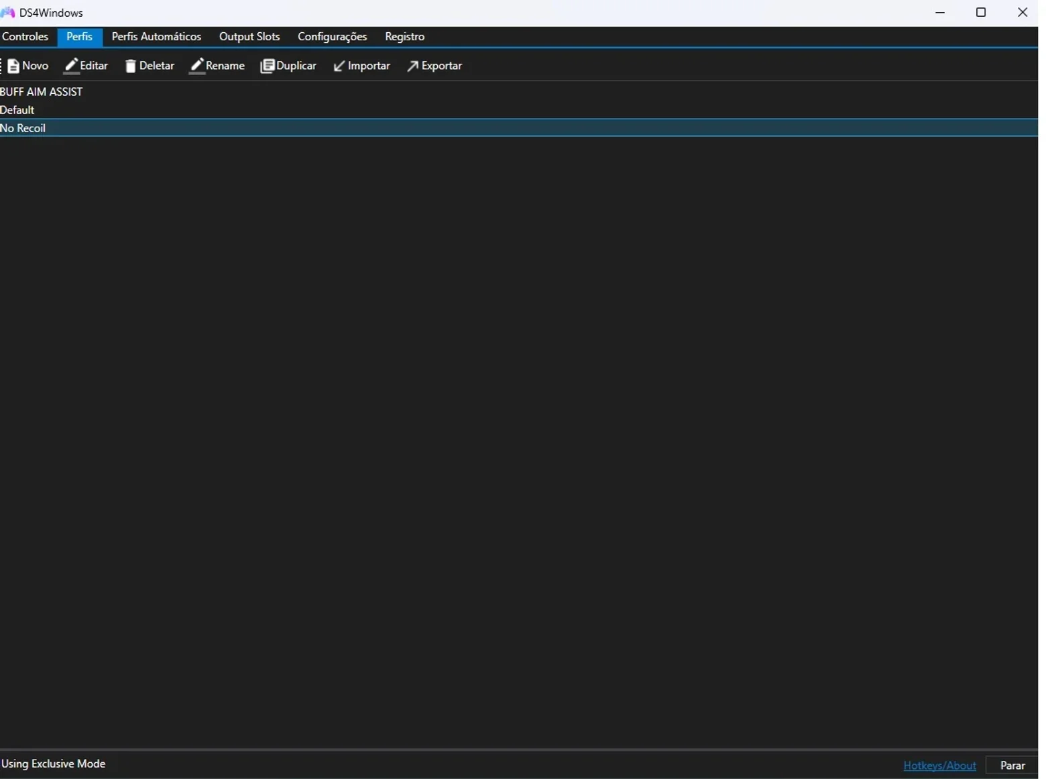Switch to the Controles tab
Image resolution: width=1046 pixels, height=779 pixels.
(x=25, y=37)
